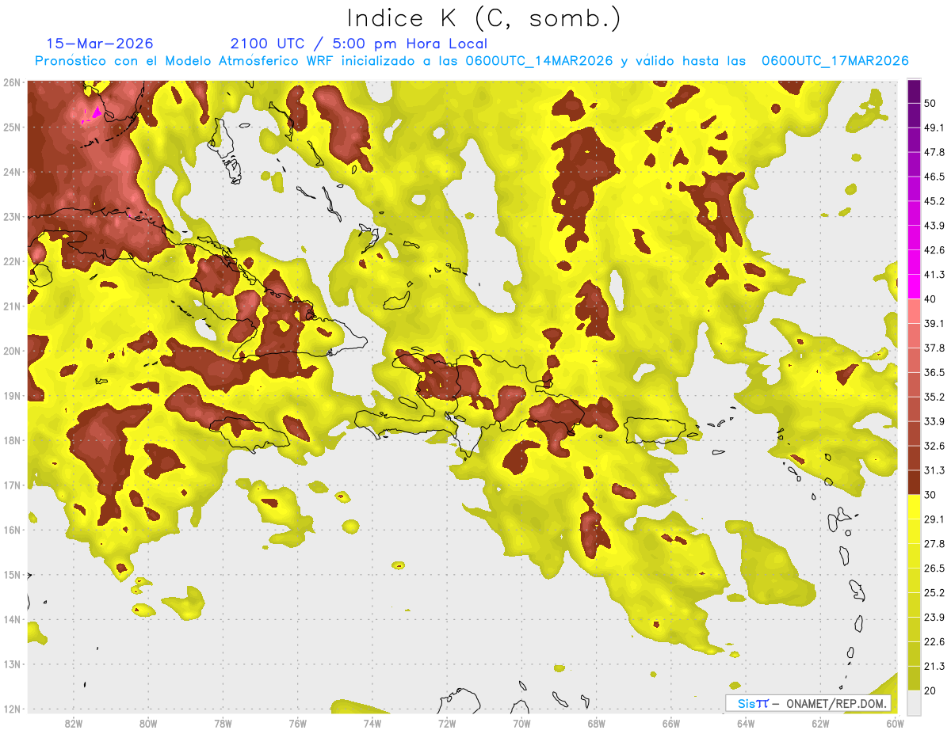Click the bright magenta swatch between 40 and 41.3
The height and width of the screenshot is (734, 951).
point(914,287)
